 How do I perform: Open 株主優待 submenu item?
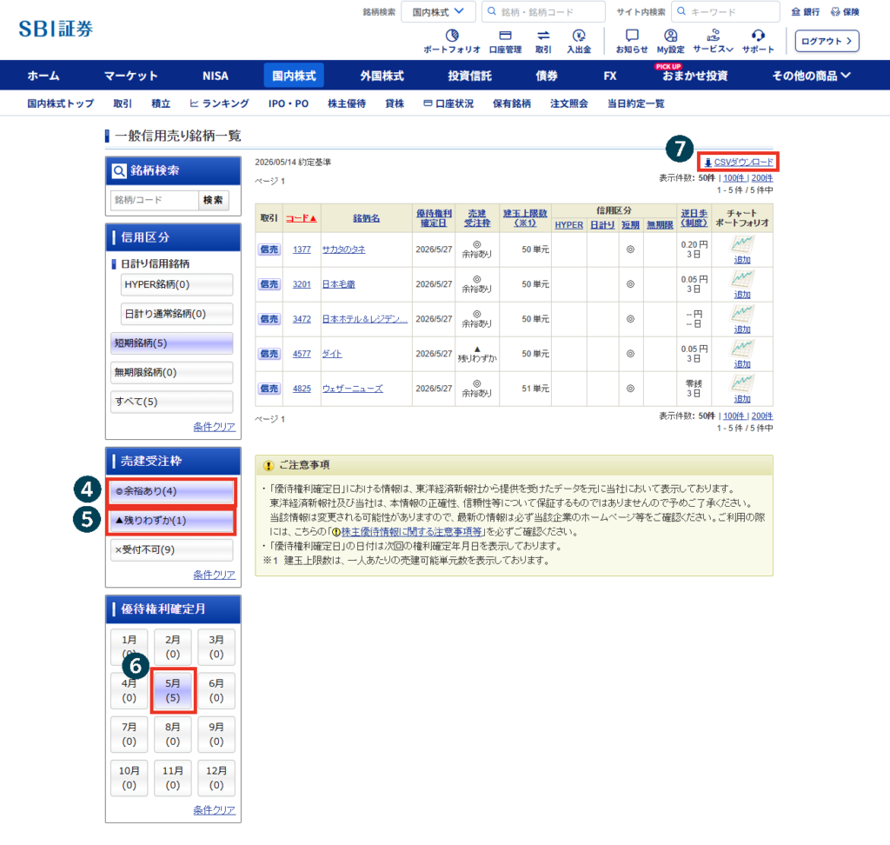[347, 103]
